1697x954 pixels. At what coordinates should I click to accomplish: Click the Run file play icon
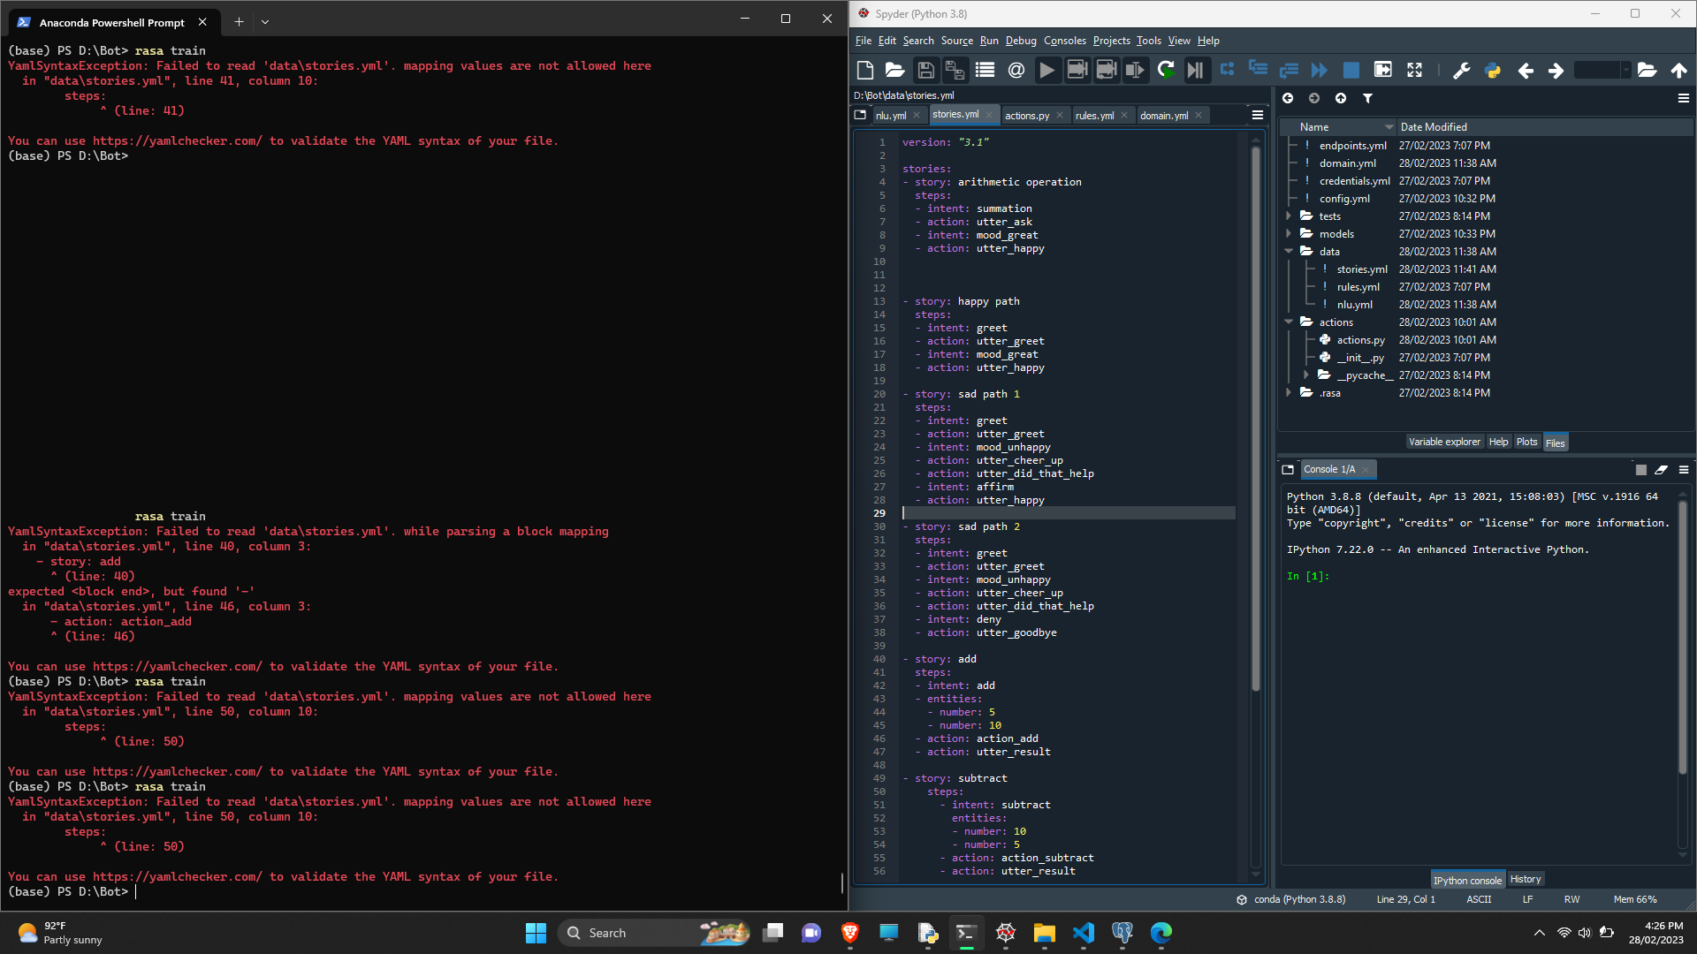[x=1046, y=71]
